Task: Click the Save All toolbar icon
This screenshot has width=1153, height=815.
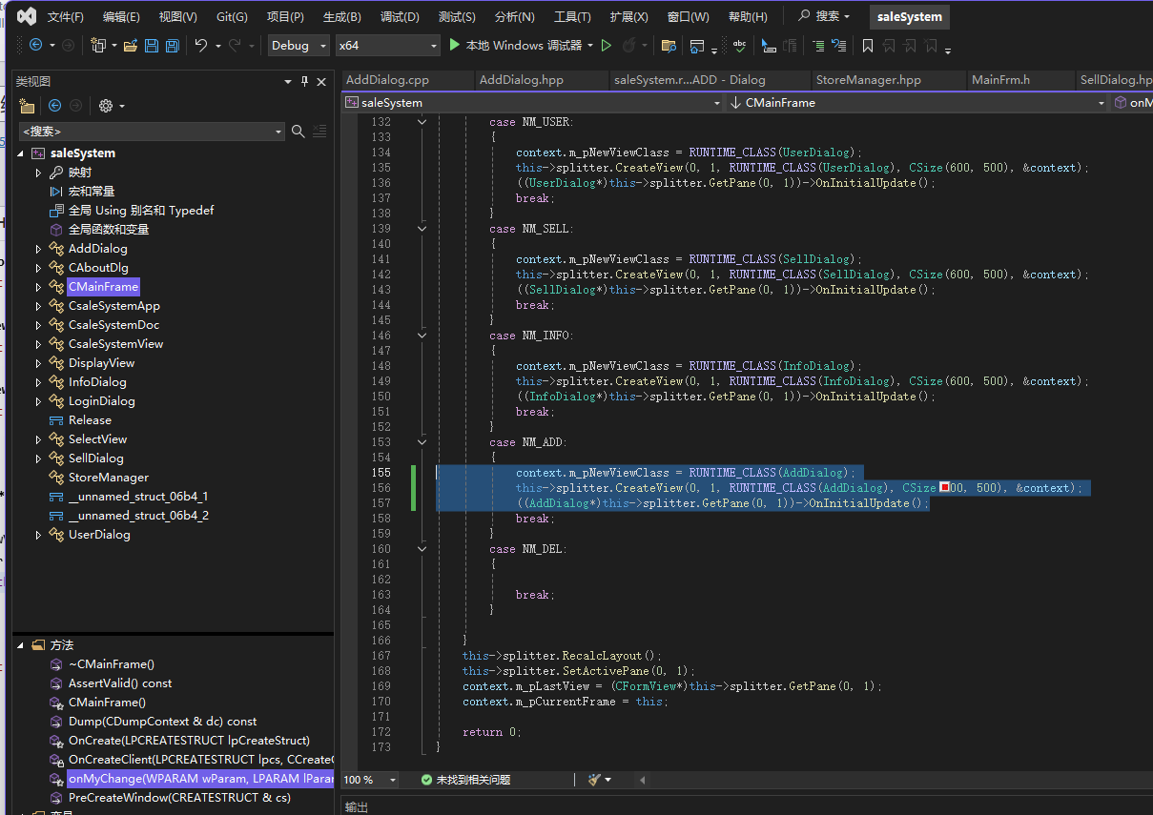Action: point(172,46)
